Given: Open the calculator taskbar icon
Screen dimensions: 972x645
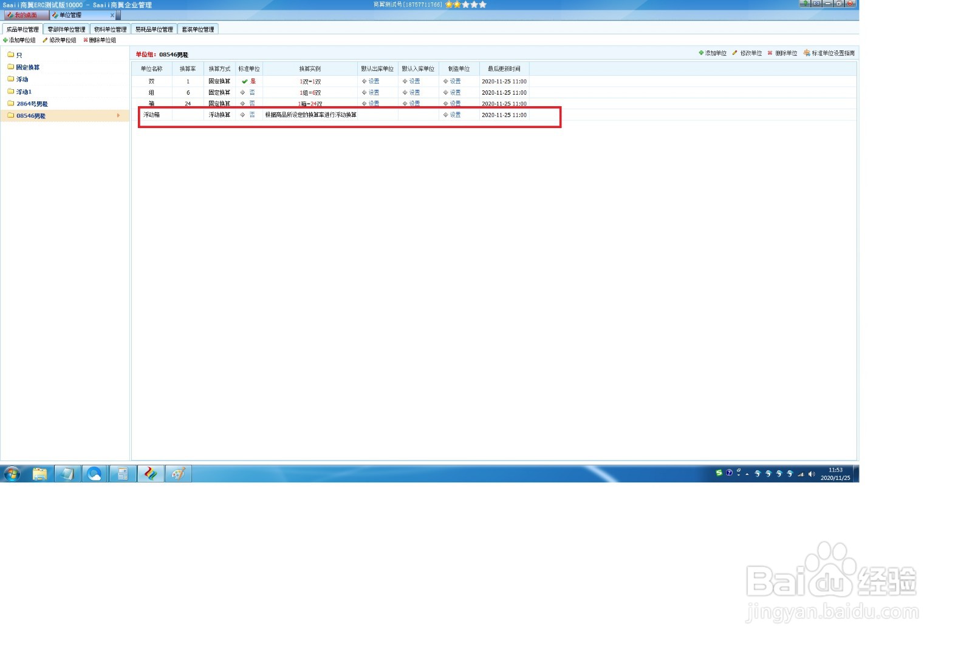Looking at the screenshot, I should click(123, 474).
